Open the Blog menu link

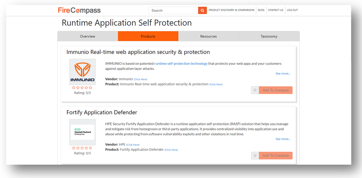click(261, 10)
